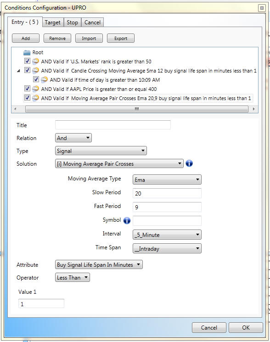270x342 pixels.
Task: Click the scrollbar right arrow in conditions list
Action: [253, 109]
